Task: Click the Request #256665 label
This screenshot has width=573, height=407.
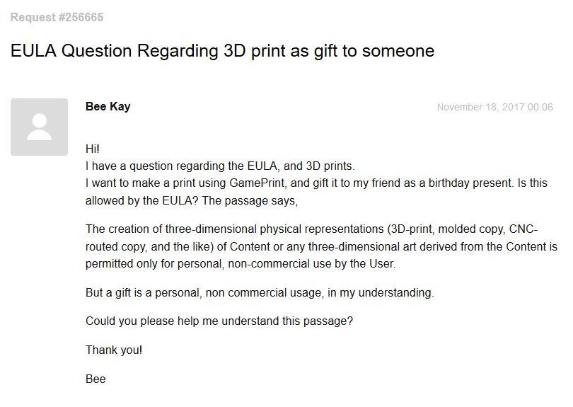Action: pos(57,17)
